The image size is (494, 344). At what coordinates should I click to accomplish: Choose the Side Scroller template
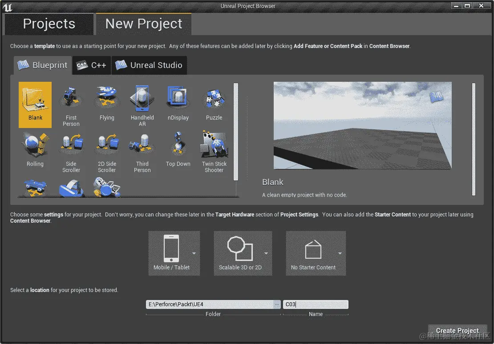(x=71, y=152)
